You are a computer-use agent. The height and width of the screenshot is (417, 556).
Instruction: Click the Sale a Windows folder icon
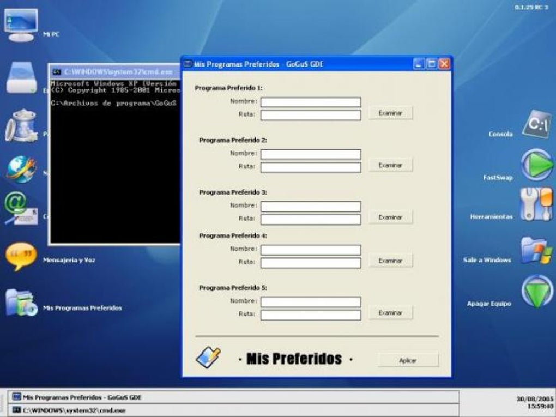[x=536, y=251]
